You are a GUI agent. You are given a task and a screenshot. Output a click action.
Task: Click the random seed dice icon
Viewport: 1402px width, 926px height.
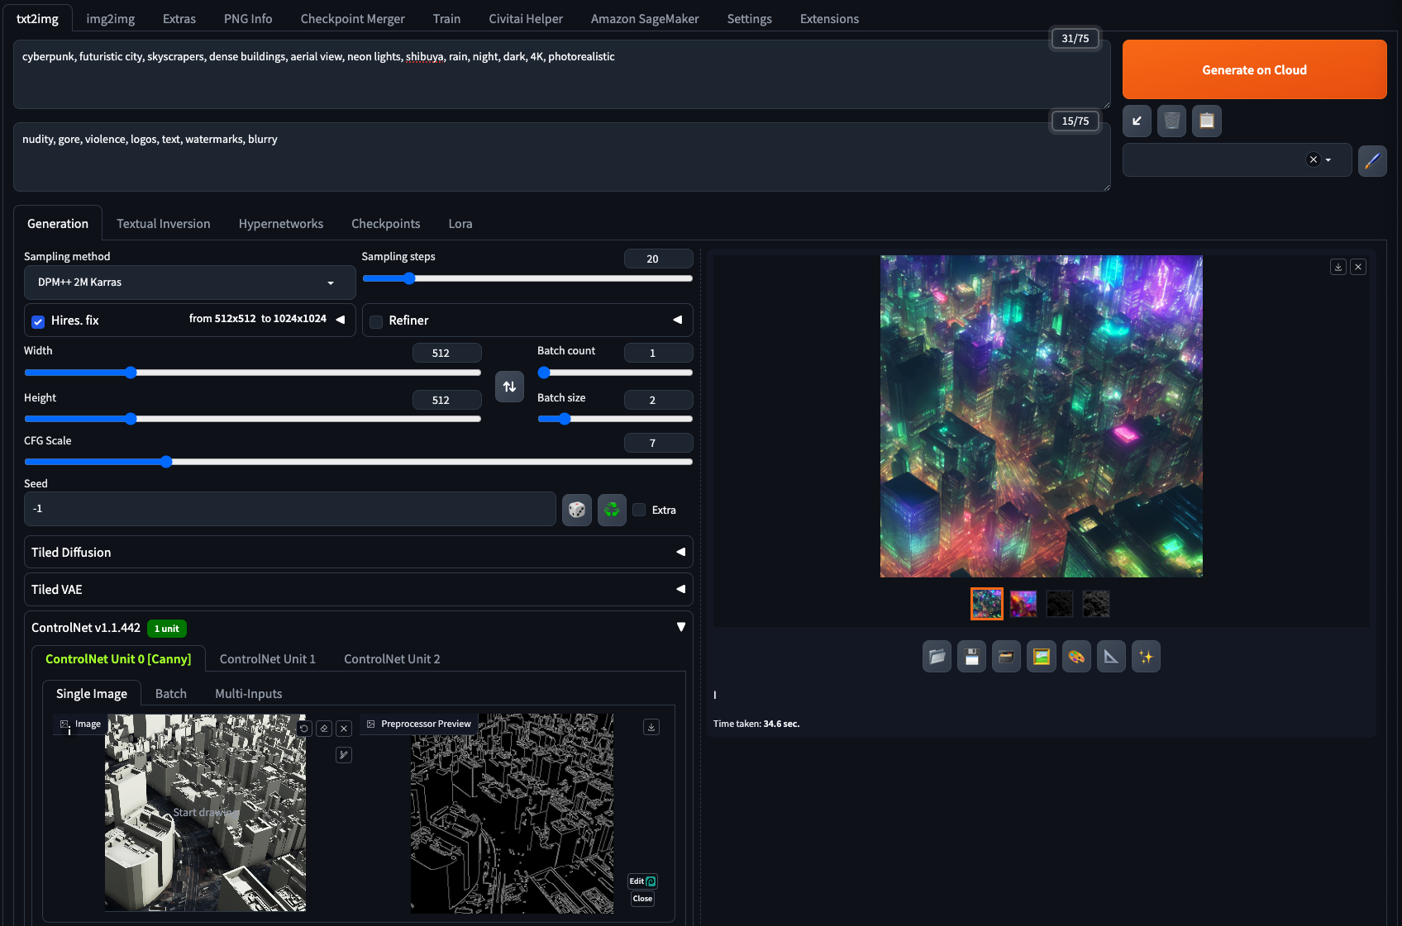tap(576, 510)
